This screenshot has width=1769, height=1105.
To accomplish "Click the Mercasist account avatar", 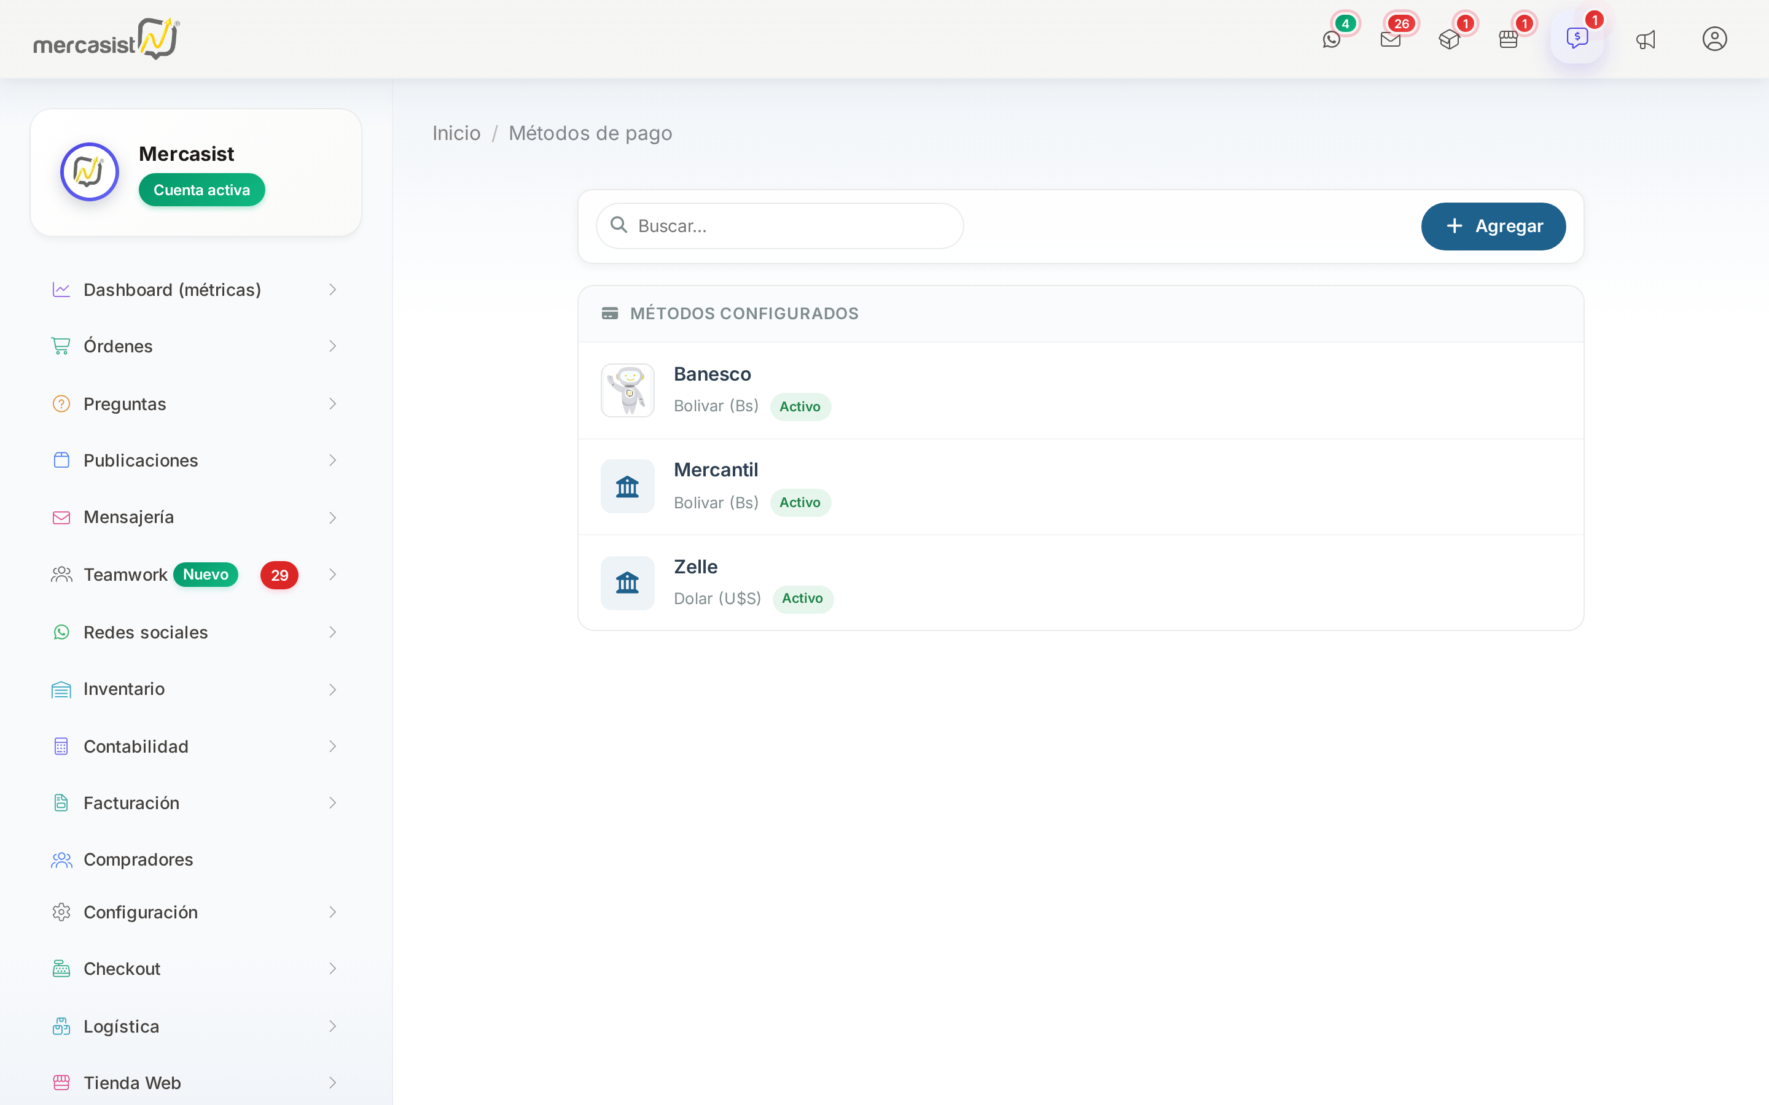I will click(89, 172).
